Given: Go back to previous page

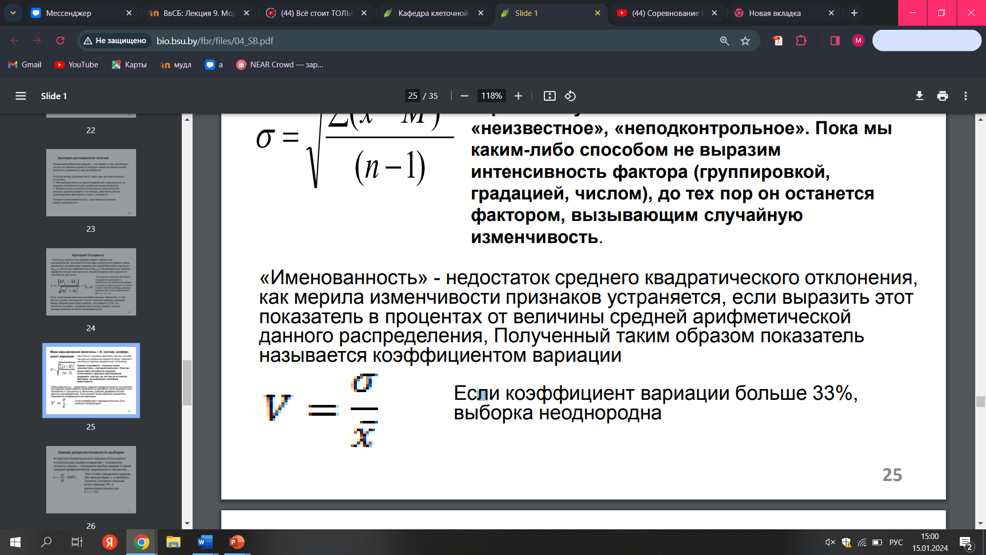Looking at the screenshot, I should [14, 41].
